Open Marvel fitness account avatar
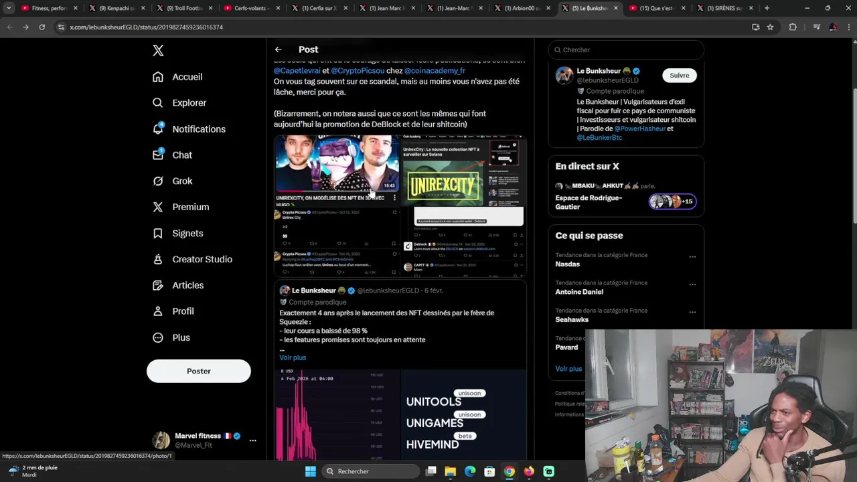 coord(161,440)
